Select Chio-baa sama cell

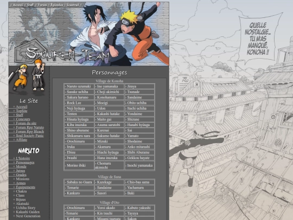click(140, 182)
